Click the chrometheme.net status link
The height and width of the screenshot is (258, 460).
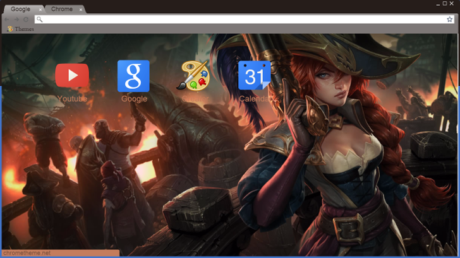coord(27,253)
